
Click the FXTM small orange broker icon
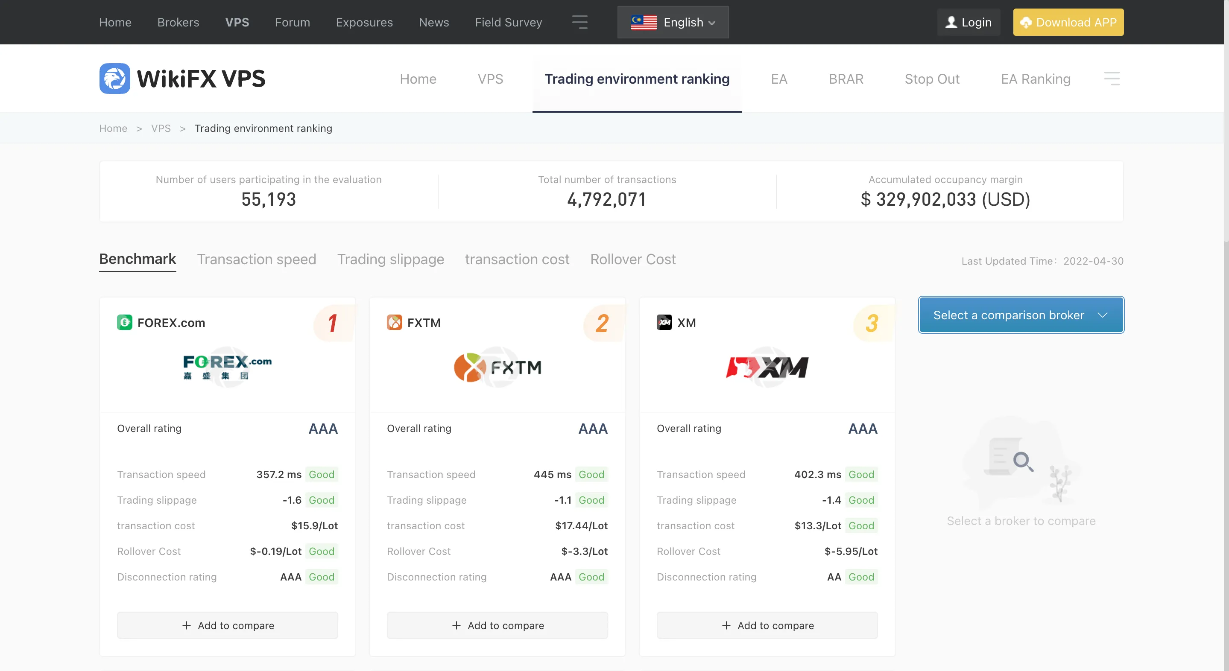pyautogui.click(x=395, y=322)
